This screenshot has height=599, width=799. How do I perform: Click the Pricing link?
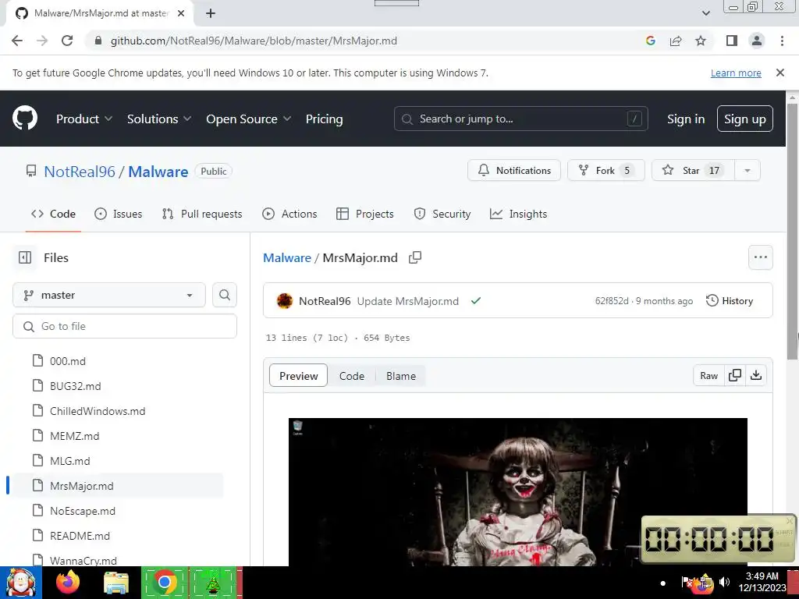coord(324,119)
